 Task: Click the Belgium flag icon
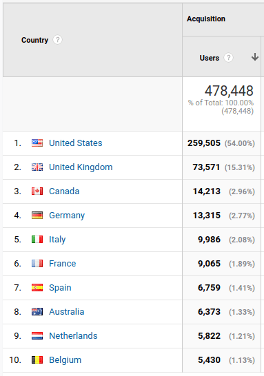[x=37, y=360]
